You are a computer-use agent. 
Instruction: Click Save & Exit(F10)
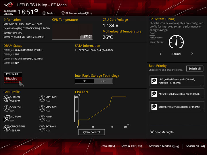tap(132, 146)
